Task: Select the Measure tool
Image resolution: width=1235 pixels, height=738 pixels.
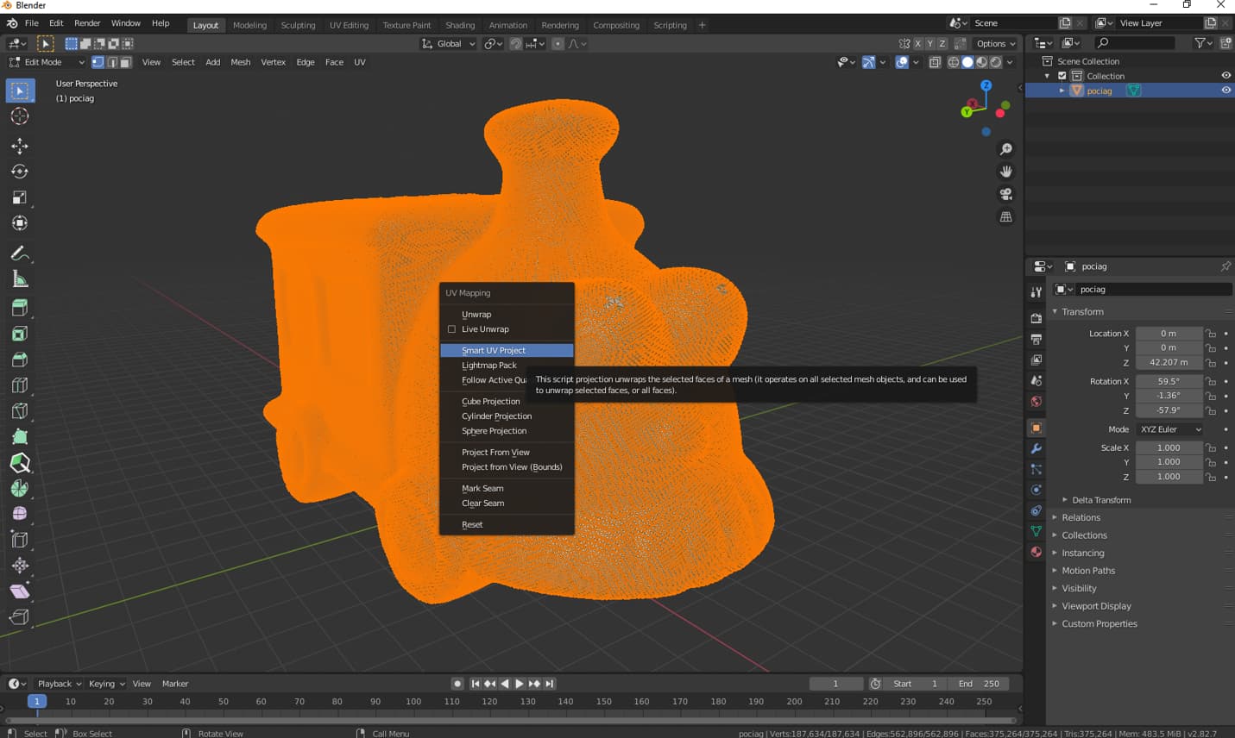Action: pos(20,279)
